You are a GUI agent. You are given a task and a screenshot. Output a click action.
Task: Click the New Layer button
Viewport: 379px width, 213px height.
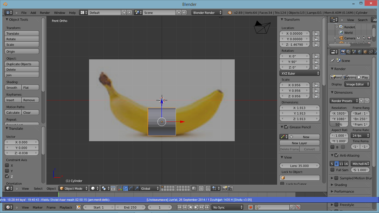(299, 143)
